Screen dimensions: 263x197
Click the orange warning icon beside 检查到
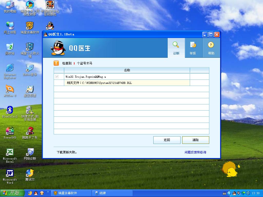56,63
